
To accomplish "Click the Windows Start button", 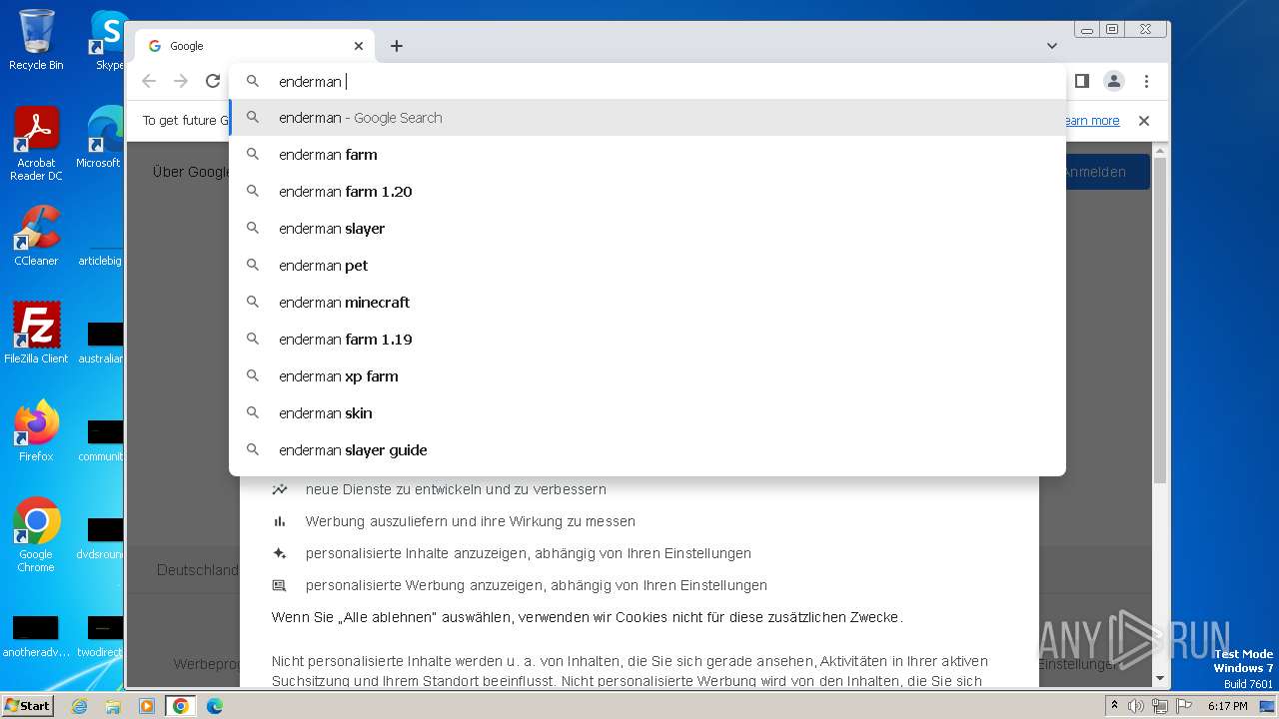I will (x=28, y=705).
